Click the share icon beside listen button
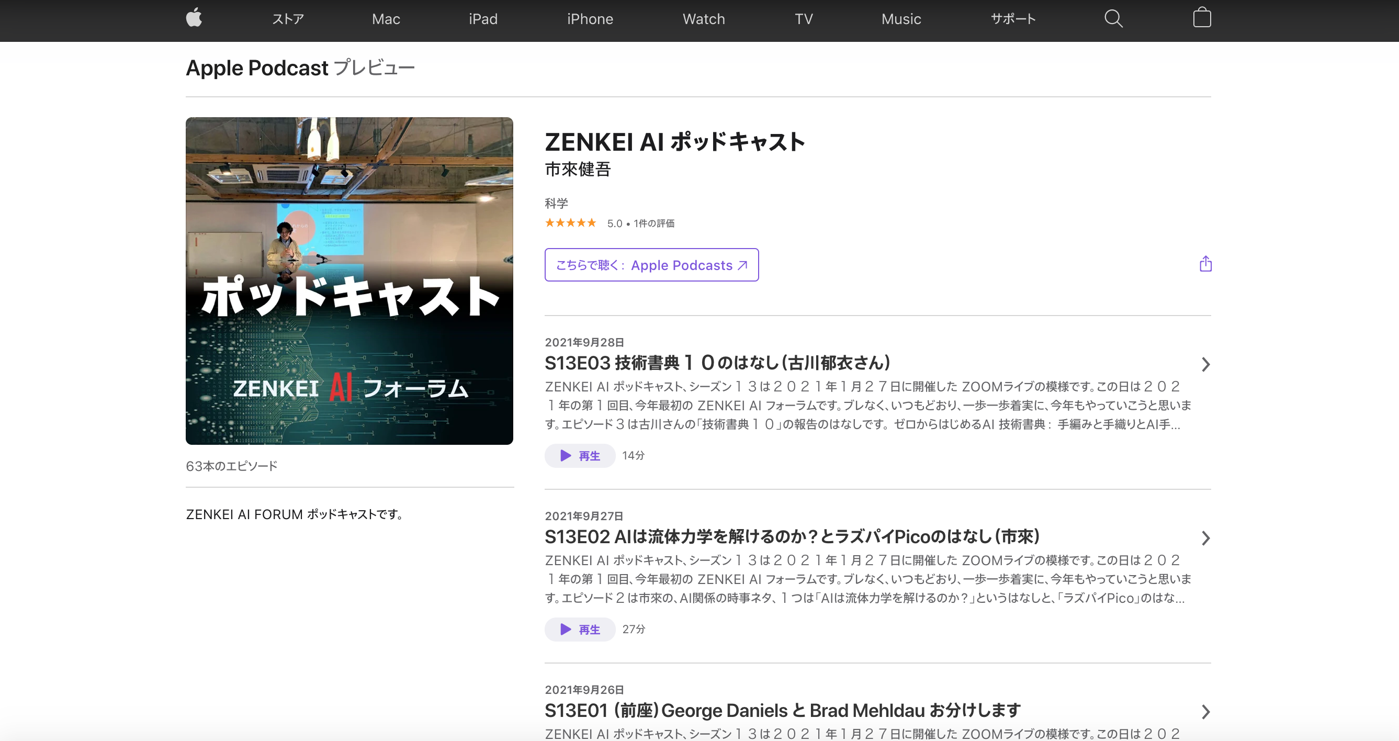The image size is (1399, 741). 1205,264
